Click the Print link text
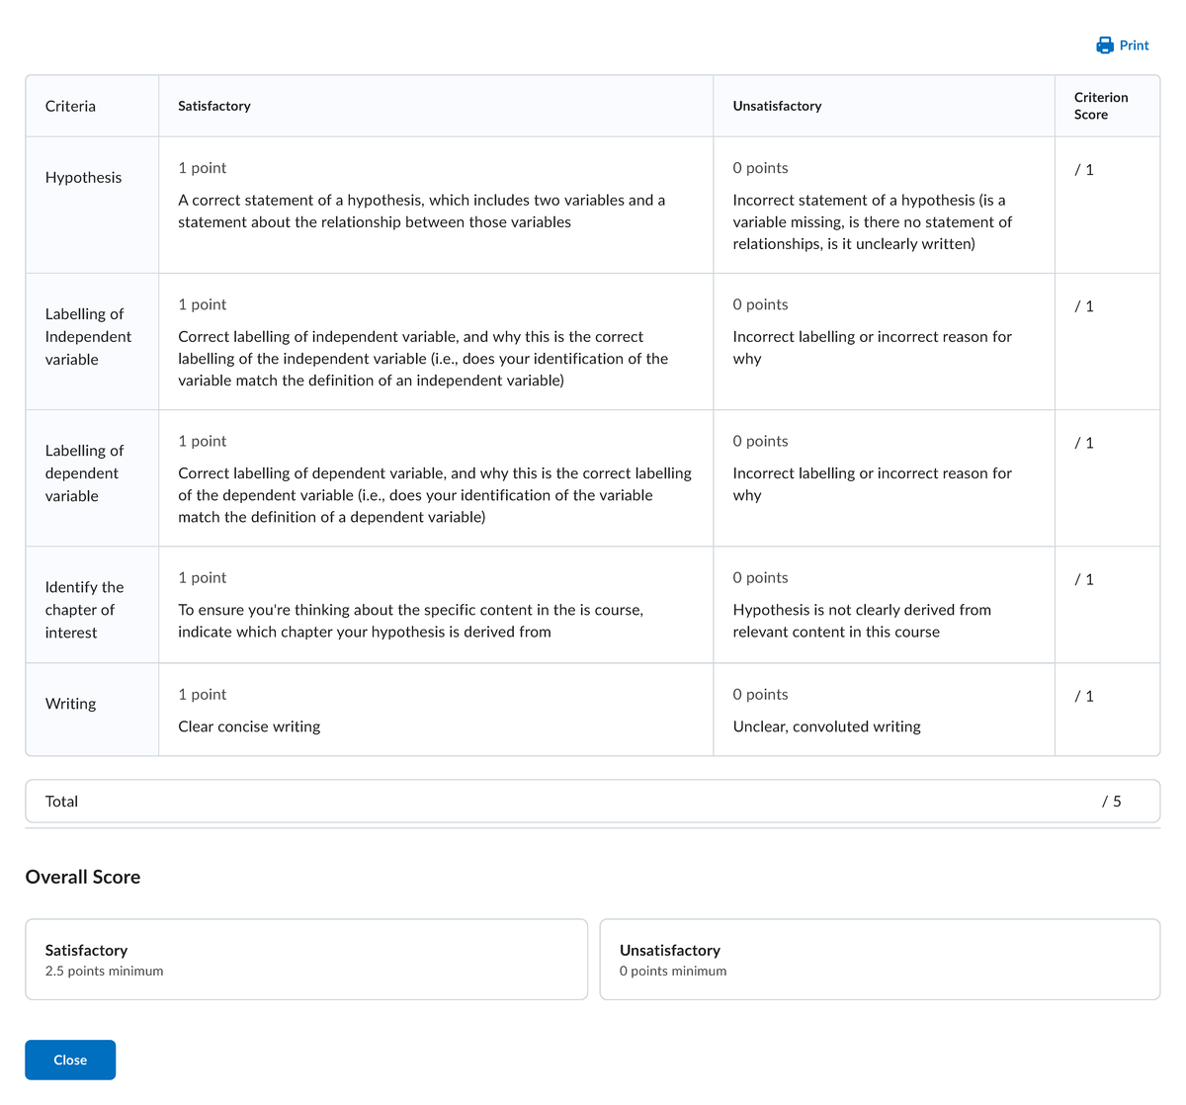 (1134, 45)
